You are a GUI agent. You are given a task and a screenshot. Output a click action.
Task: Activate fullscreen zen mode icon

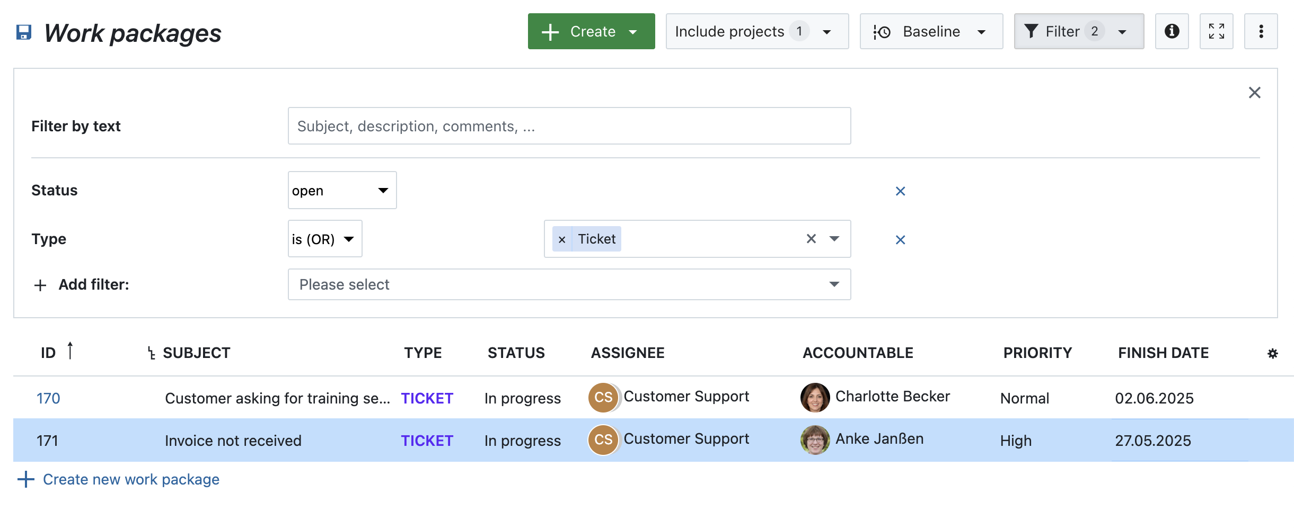1216,31
